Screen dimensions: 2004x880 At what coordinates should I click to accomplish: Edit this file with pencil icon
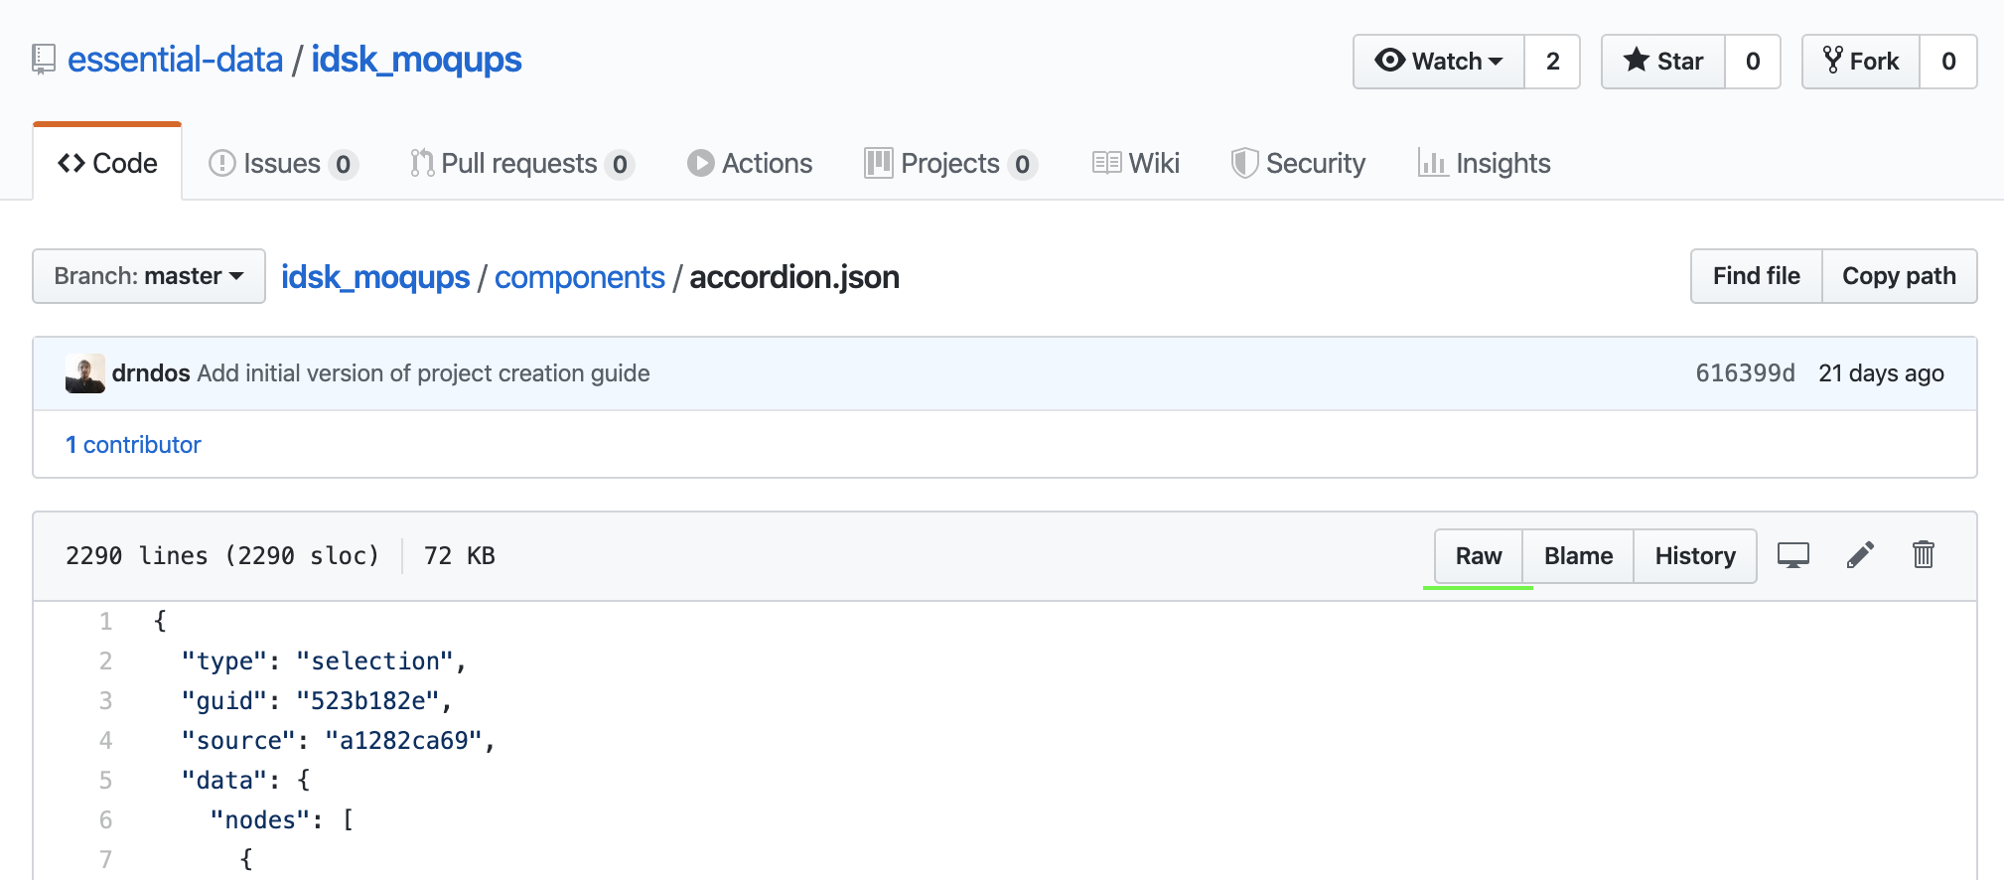[1860, 555]
